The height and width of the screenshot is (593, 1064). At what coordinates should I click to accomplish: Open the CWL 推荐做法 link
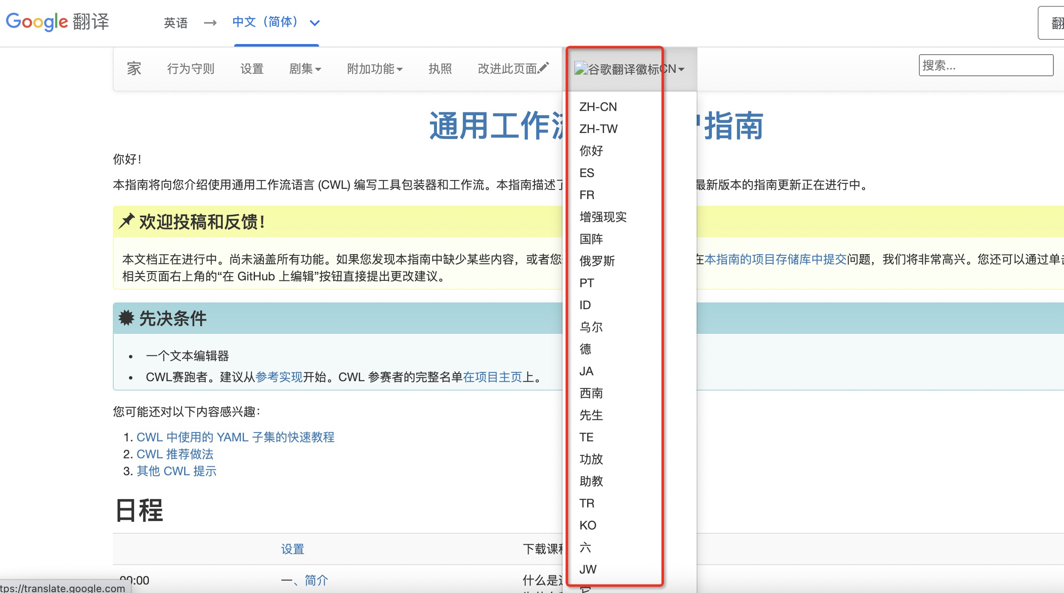(x=175, y=454)
